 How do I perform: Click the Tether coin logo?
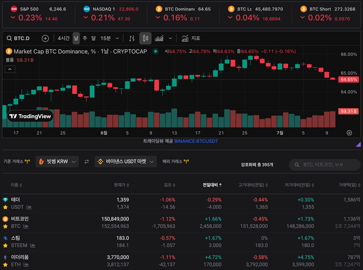pyautogui.click(x=5, y=200)
